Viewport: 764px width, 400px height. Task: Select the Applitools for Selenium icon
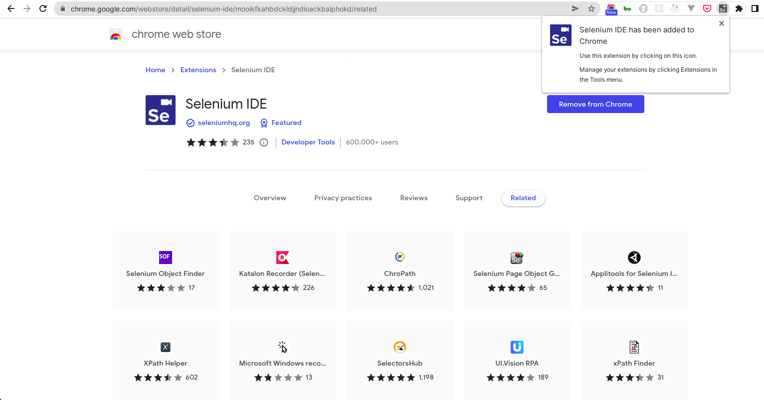coord(634,258)
